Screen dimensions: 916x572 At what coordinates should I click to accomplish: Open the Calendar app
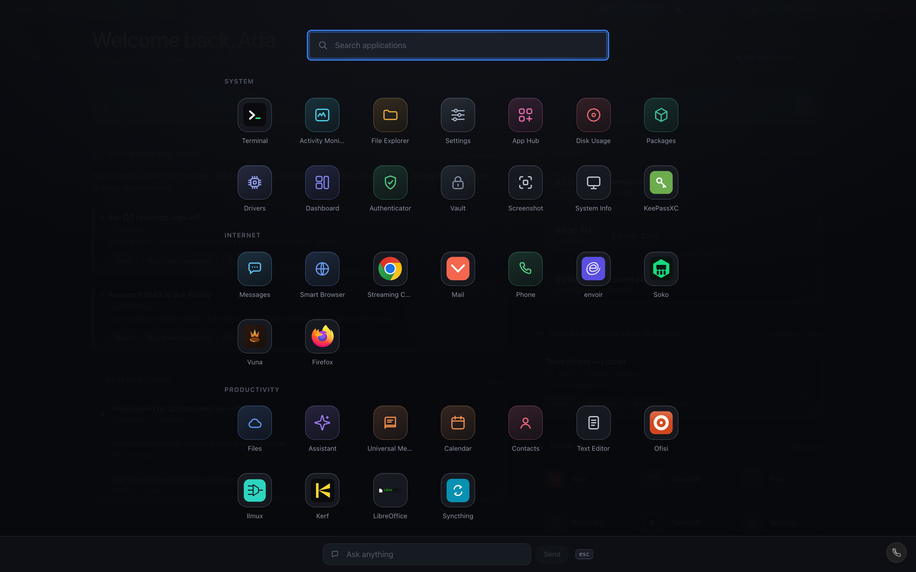tap(458, 423)
